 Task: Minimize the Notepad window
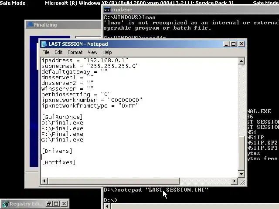[x=226, y=44]
